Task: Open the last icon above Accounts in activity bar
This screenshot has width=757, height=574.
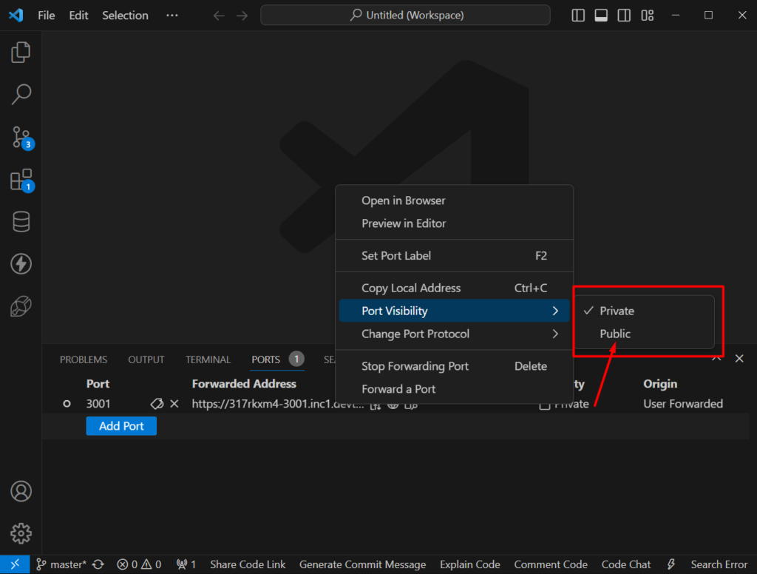Action: pyautogui.click(x=21, y=306)
